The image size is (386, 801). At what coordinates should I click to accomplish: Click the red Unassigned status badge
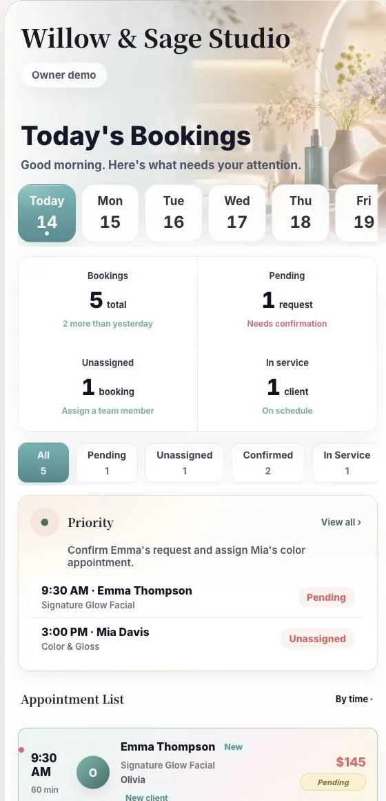[x=317, y=639]
